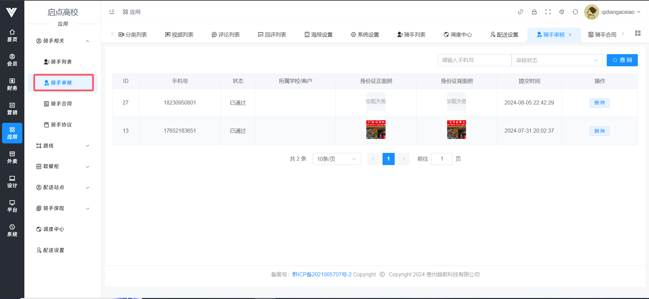
Task: Click the collapse sidebar menu icon
Action: pyautogui.click(x=112, y=12)
